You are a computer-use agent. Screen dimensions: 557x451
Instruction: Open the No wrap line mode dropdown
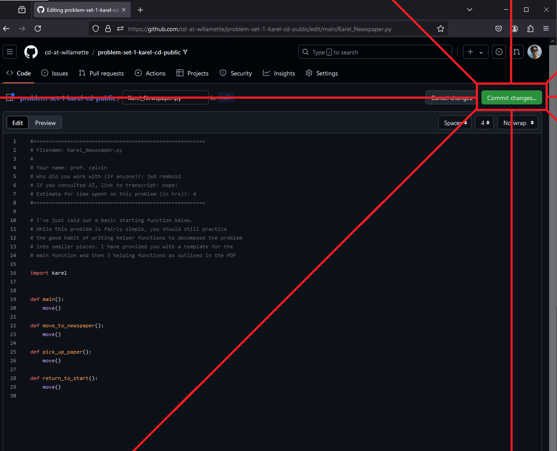coord(518,123)
